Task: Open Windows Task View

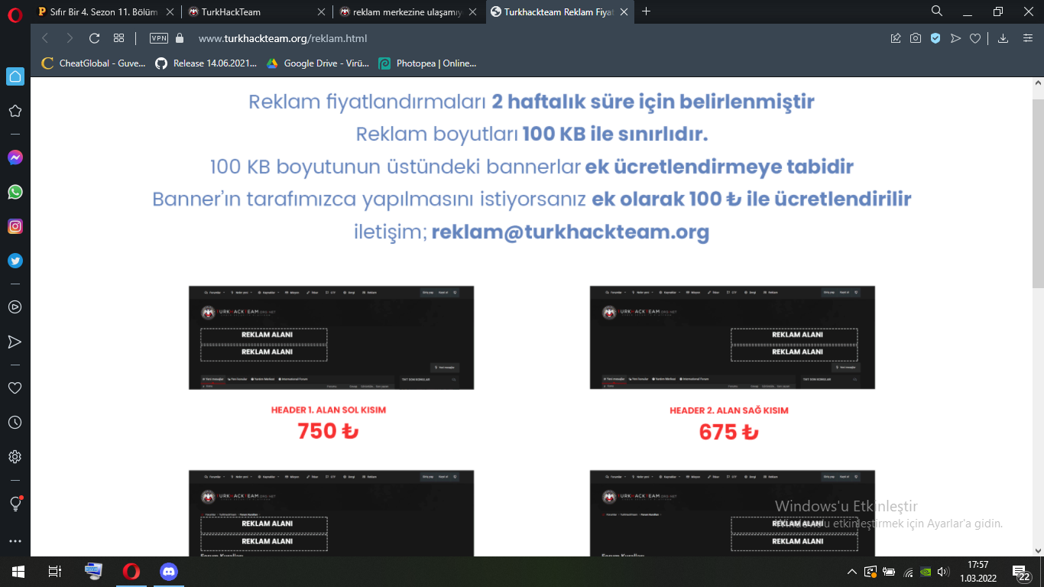Action: tap(55, 572)
